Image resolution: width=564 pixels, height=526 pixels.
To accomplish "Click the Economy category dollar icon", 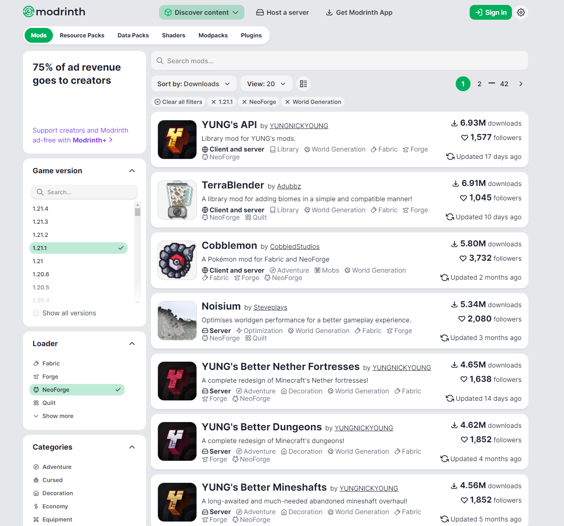I will coord(36,506).
